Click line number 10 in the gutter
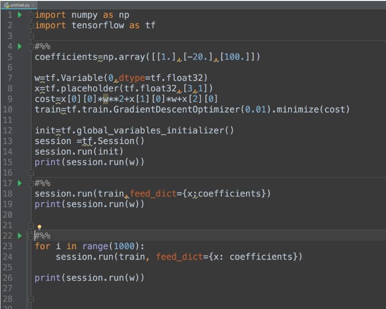The width and height of the screenshot is (386, 309). pyautogui.click(x=7, y=109)
